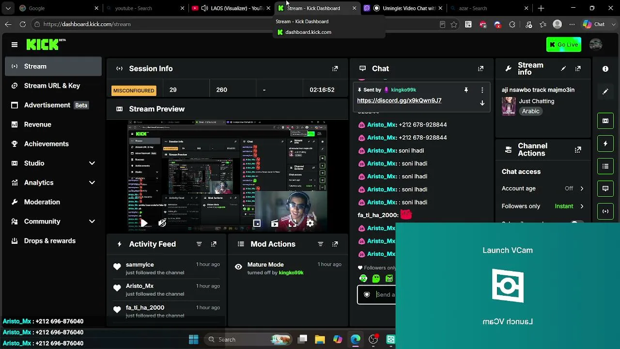620x349 pixels.
Task: Switch to the youtube - Search tab
Action: (x=144, y=8)
